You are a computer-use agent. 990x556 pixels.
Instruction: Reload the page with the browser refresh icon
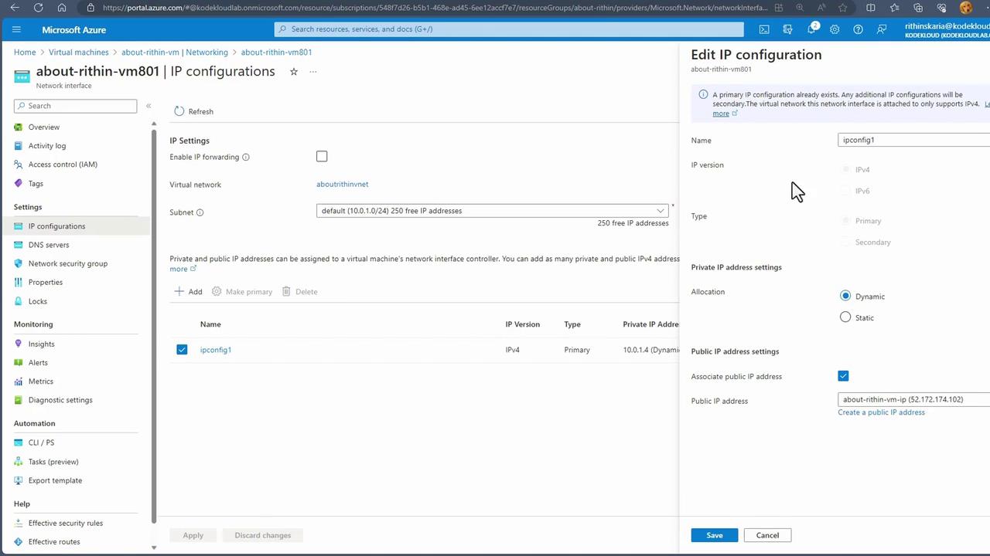[39, 8]
